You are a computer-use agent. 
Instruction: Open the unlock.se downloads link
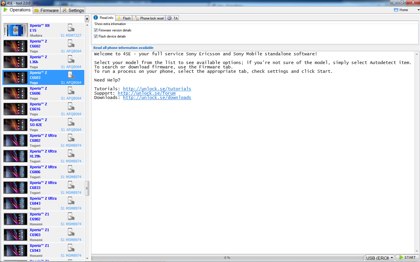pyautogui.click(x=157, y=98)
